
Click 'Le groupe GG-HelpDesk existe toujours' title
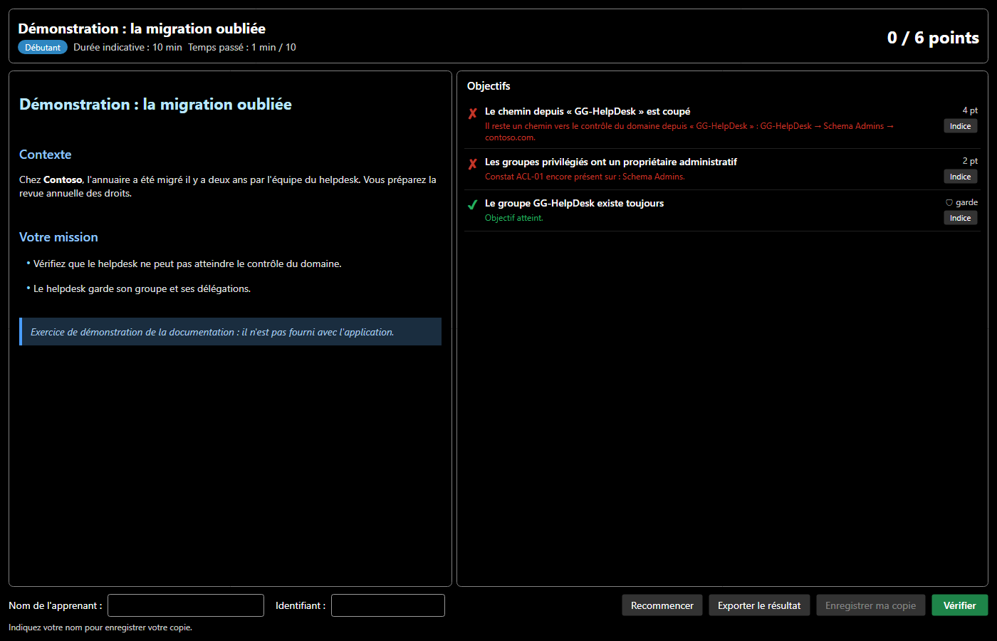[574, 204]
